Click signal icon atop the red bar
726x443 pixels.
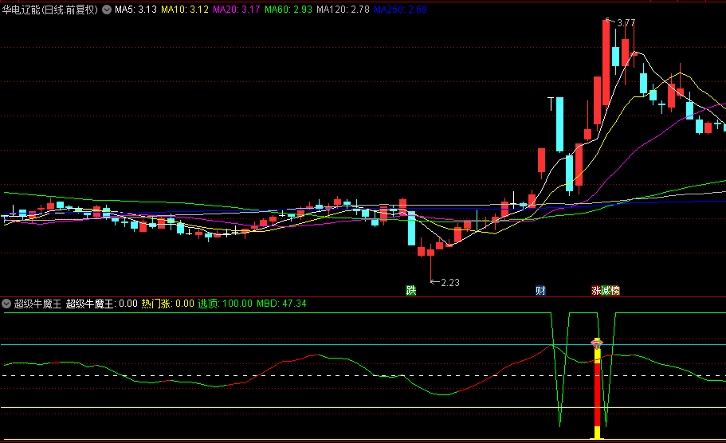click(595, 343)
